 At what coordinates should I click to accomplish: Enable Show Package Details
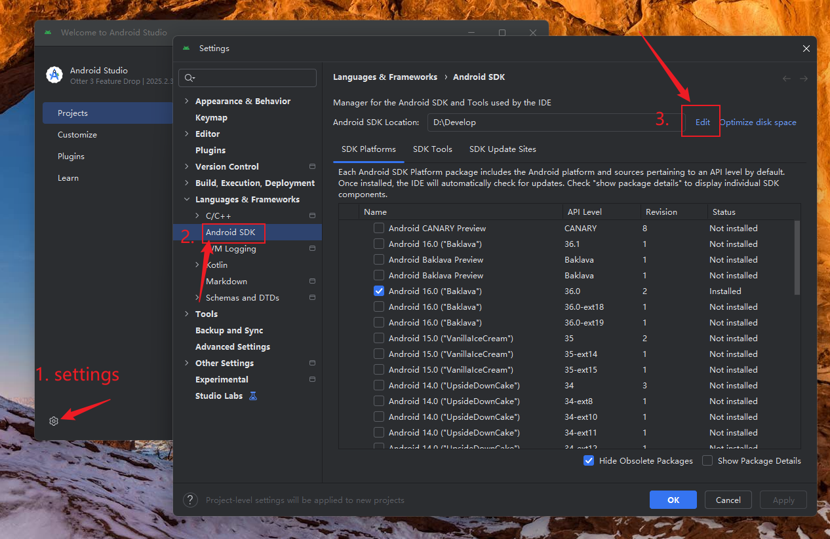click(707, 460)
